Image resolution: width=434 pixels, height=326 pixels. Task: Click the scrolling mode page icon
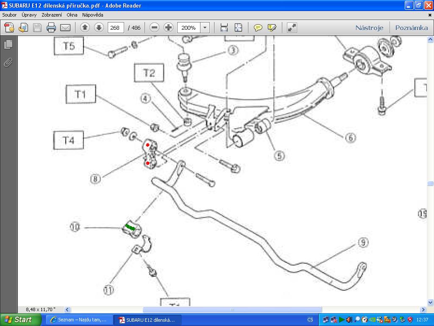[x=224, y=28]
